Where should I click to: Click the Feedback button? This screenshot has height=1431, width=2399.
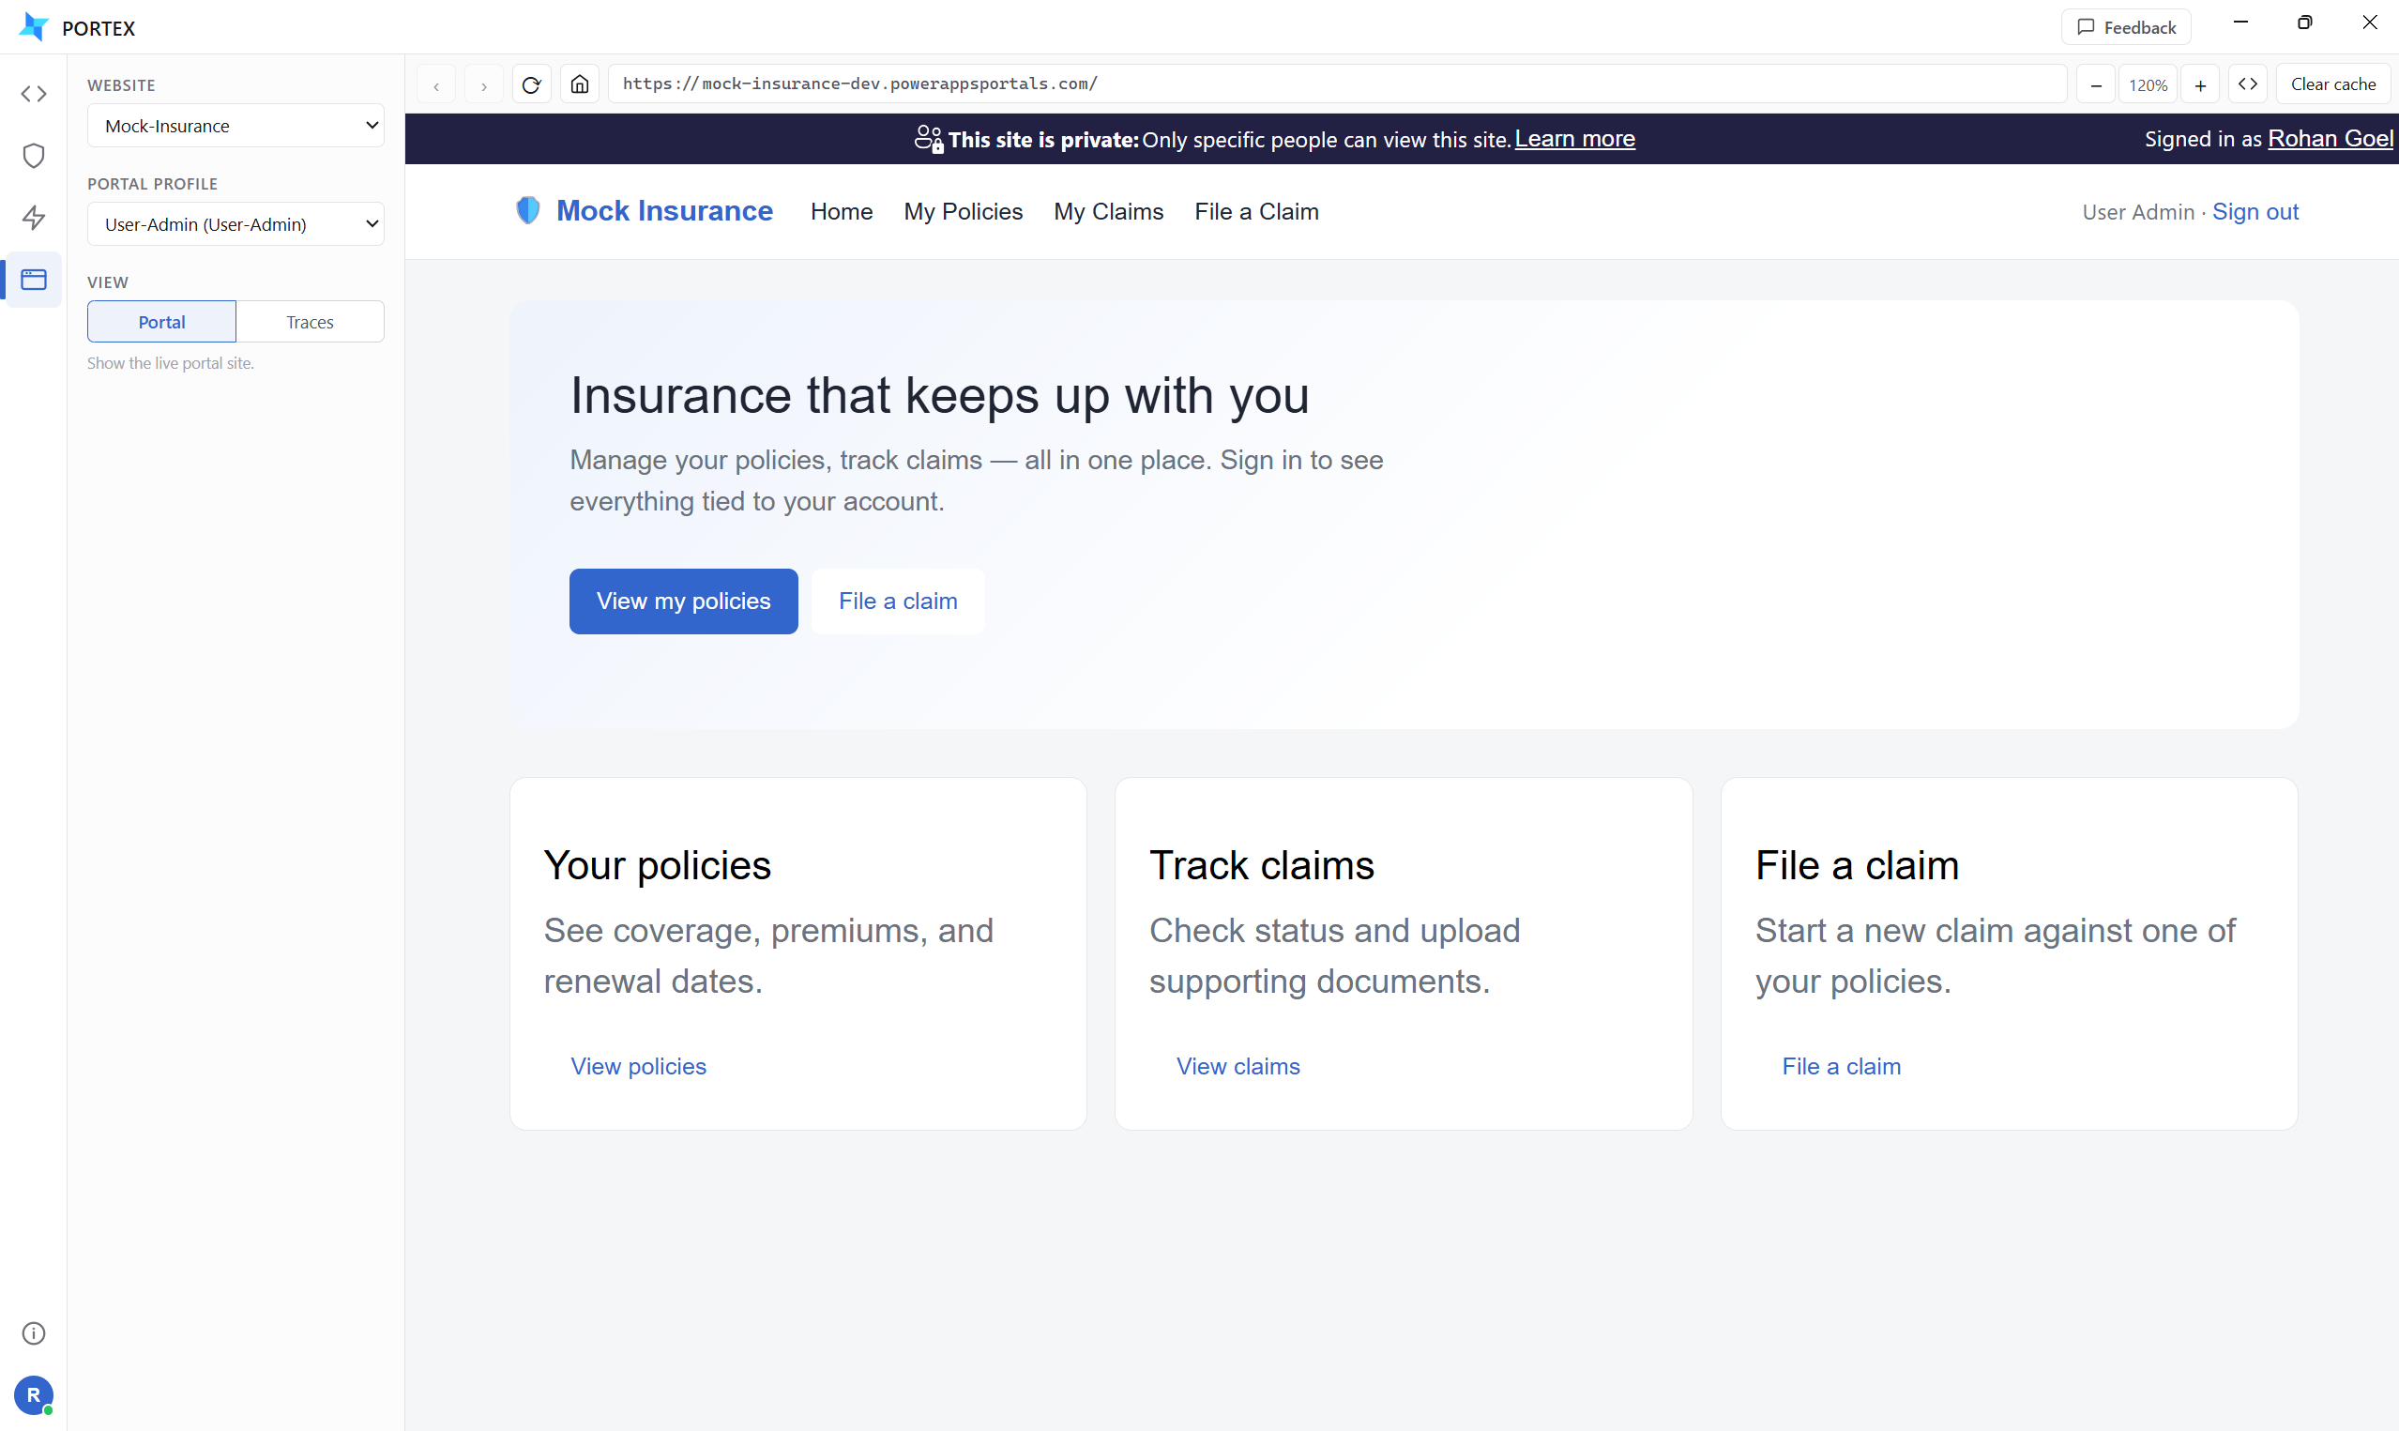point(2126,27)
